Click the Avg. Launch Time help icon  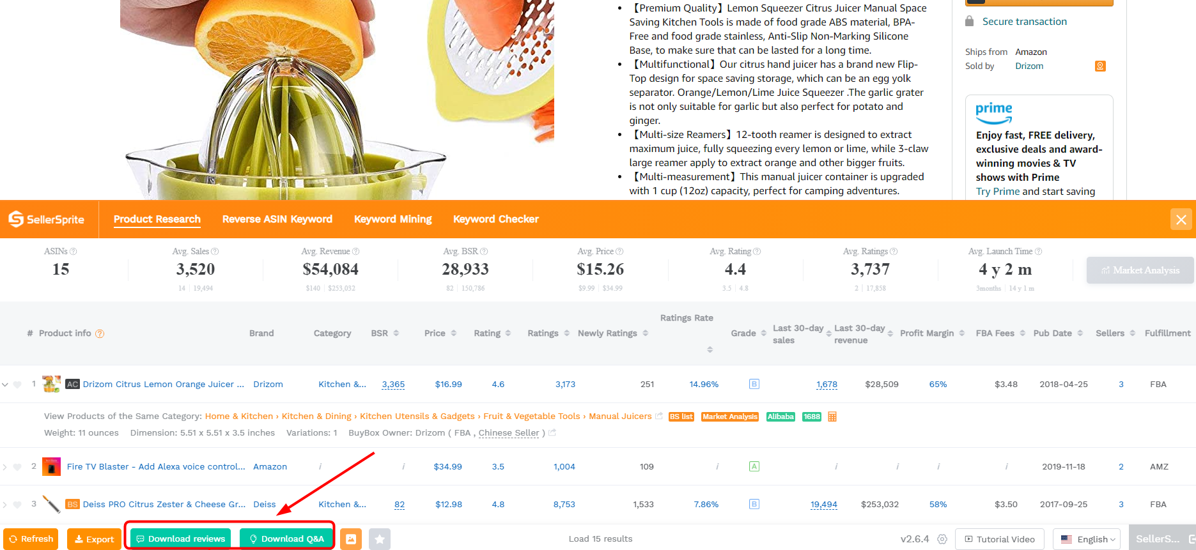1038,252
